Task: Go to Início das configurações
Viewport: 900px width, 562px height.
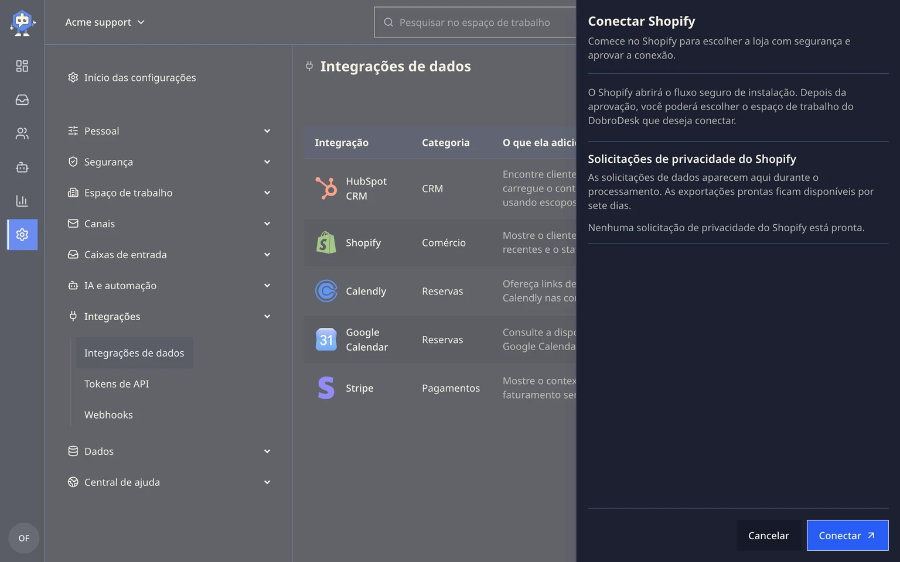Action: click(x=132, y=77)
